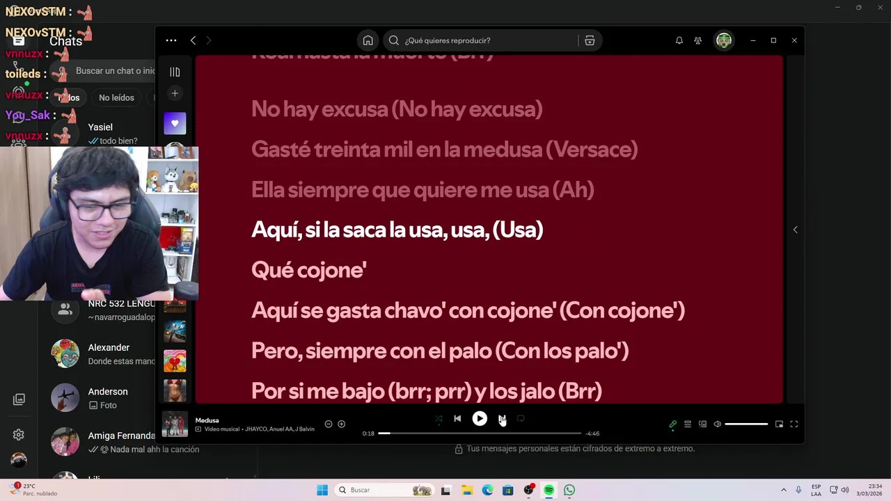Screen dimensions: 891x501
Task: Play the Medusa track
Action: (480, 419)
